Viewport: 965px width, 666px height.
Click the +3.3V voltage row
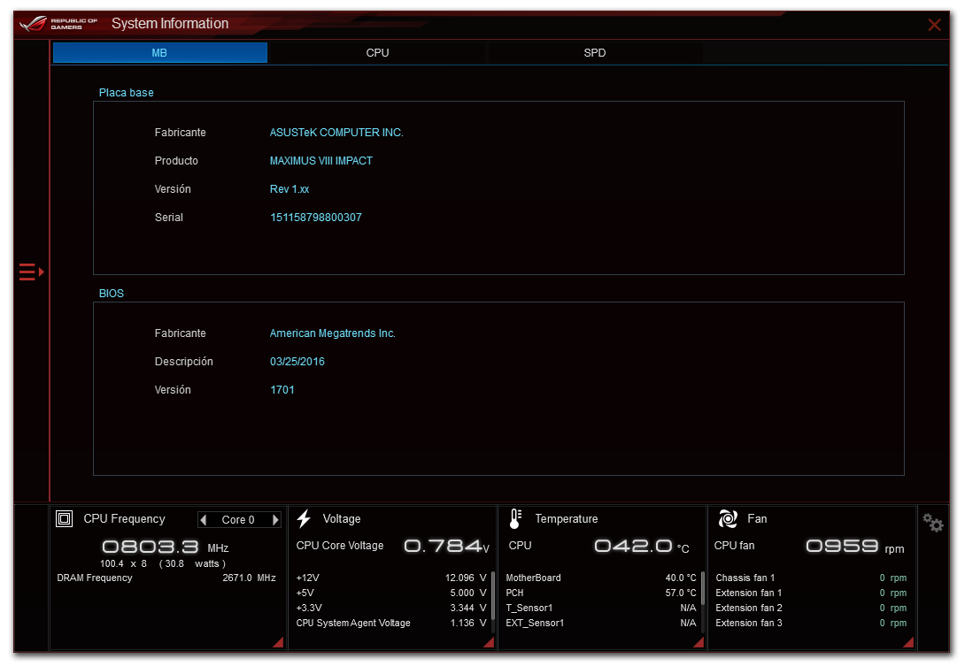click(391, 609)
